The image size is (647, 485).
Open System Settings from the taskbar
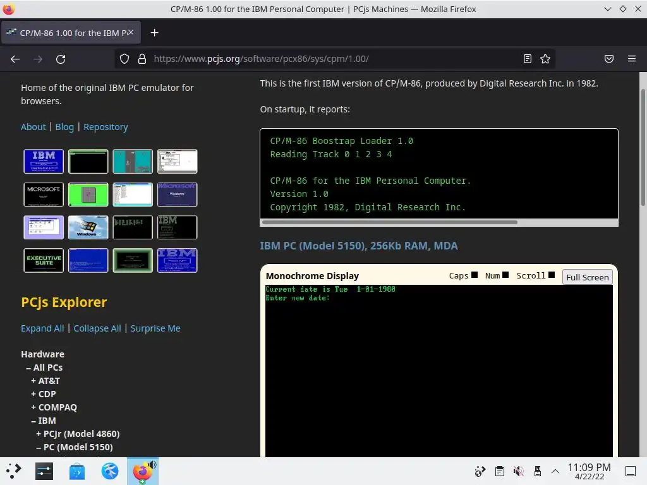pyautogui.click(x=44, y=471)
